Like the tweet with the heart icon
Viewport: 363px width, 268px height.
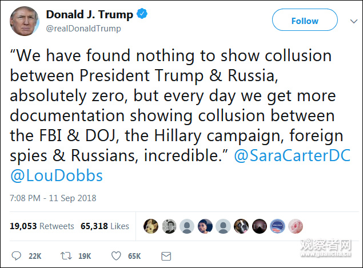coord(117,255)
